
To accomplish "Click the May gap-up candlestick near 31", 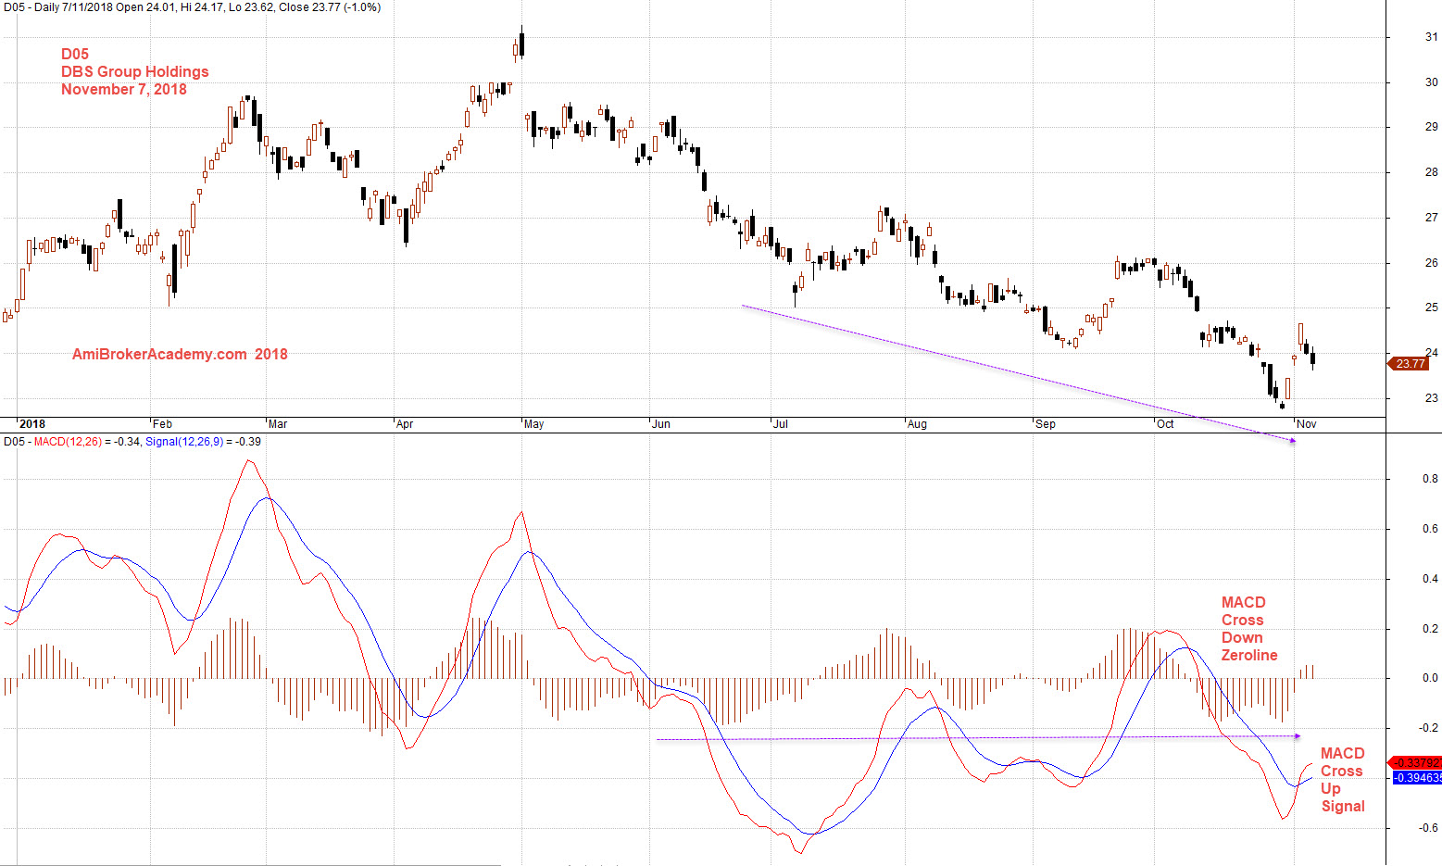I will pyautogui.click(x=522, y=43).
